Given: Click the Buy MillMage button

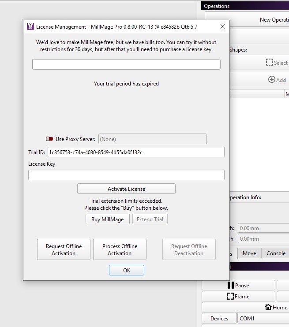Looking at the screenshot, I should click(x=108, y=219).
